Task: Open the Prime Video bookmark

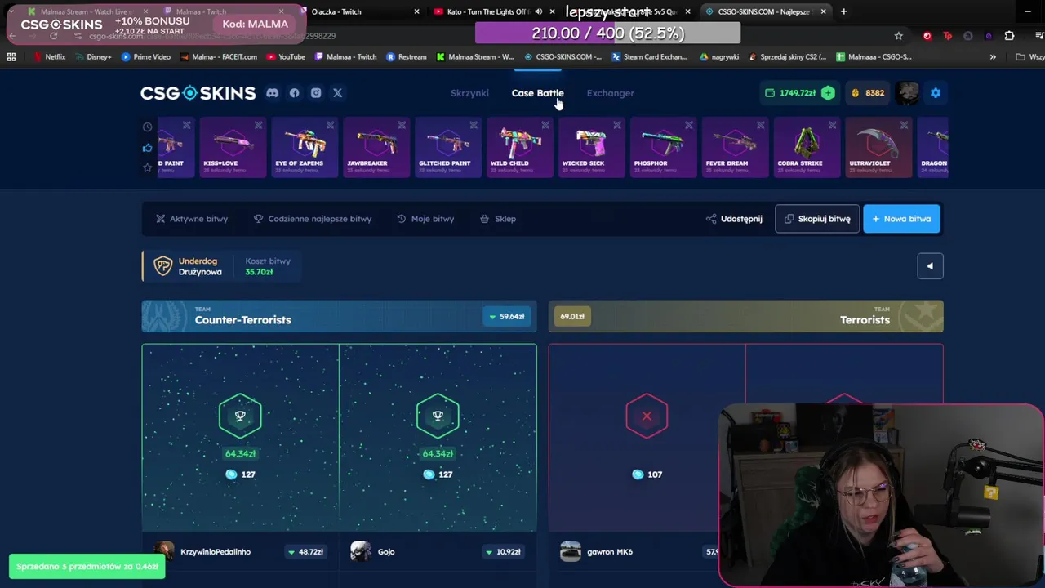Action: (145, 57)
